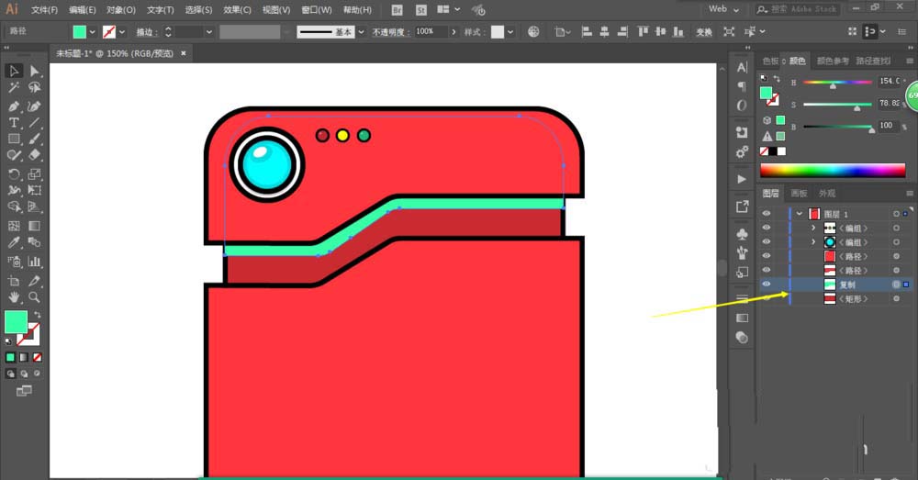Expand the first <编组> group

tap(813, 228)
